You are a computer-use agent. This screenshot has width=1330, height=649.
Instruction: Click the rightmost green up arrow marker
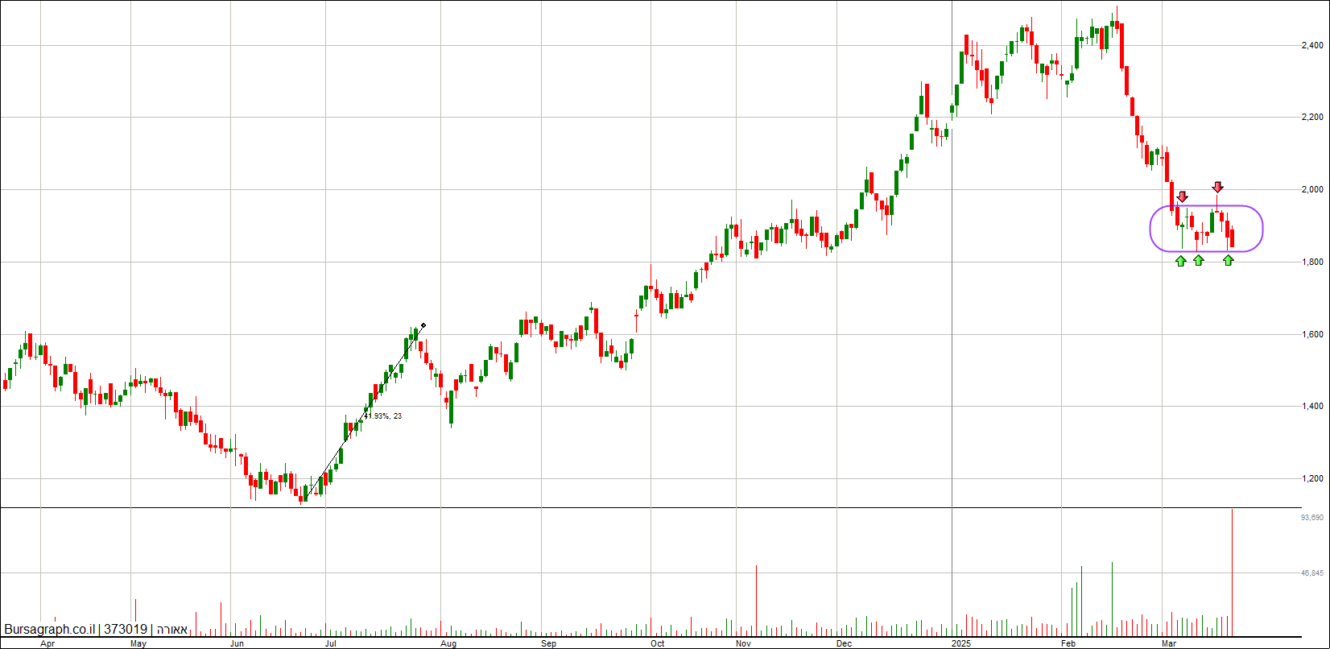[x=1228, y=260]
